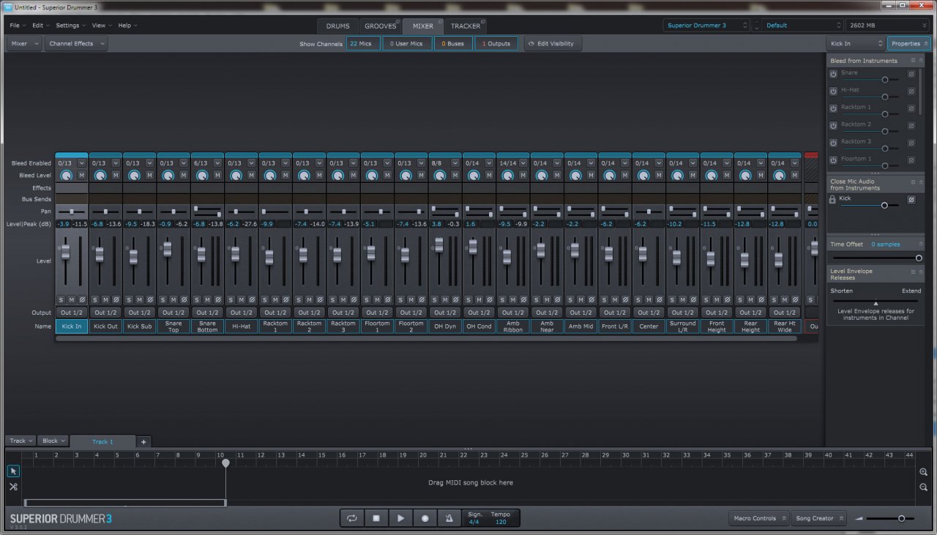The width and height of the screenshot is (937, 535).
Task: Open the Mixer dropdown menu
Action: pyautogui.click(x=24, y=43)
